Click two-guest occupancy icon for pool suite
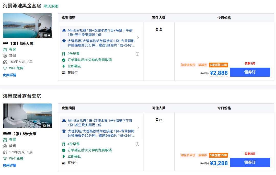 [x=159, y=29]
